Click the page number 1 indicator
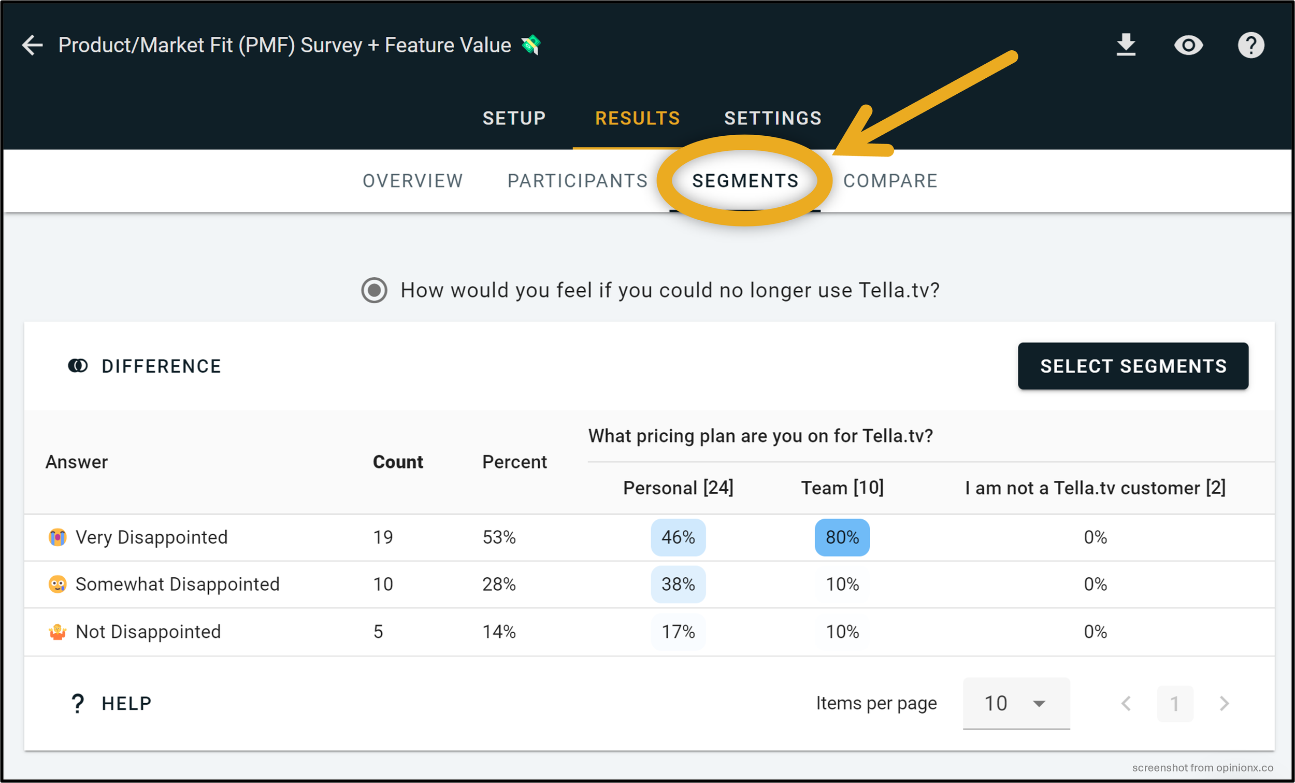This screenshot has height=783, width=1295. tap(1175, 704)
